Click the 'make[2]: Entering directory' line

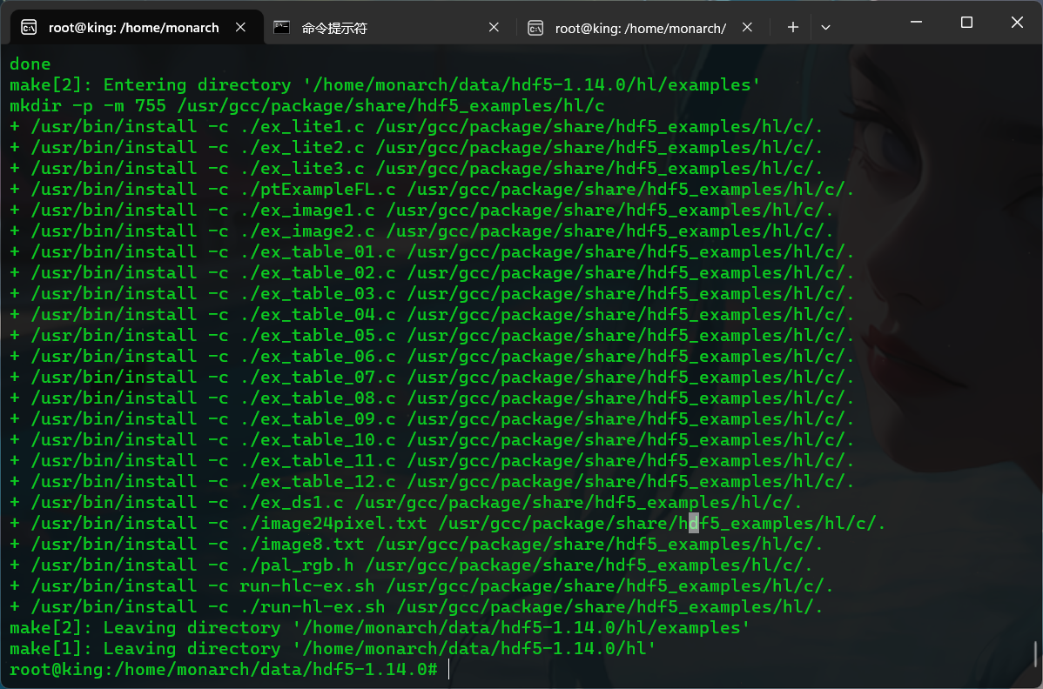(x=385, y=84)
